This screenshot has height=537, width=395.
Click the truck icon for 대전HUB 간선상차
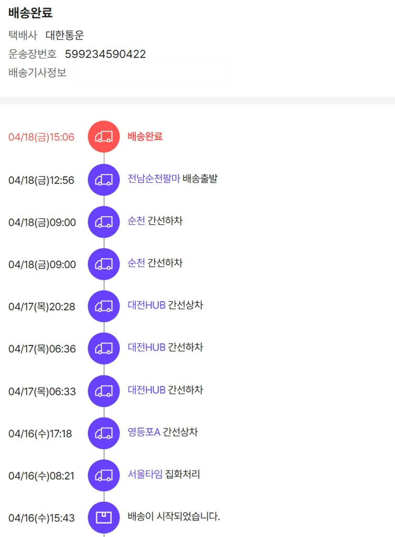[104, 306]
